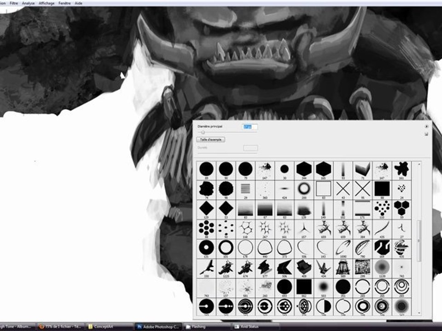This screenshot has height=331, width=442.
Task: Select the claw brush numbered 384
Action: (x=362, y=229)
